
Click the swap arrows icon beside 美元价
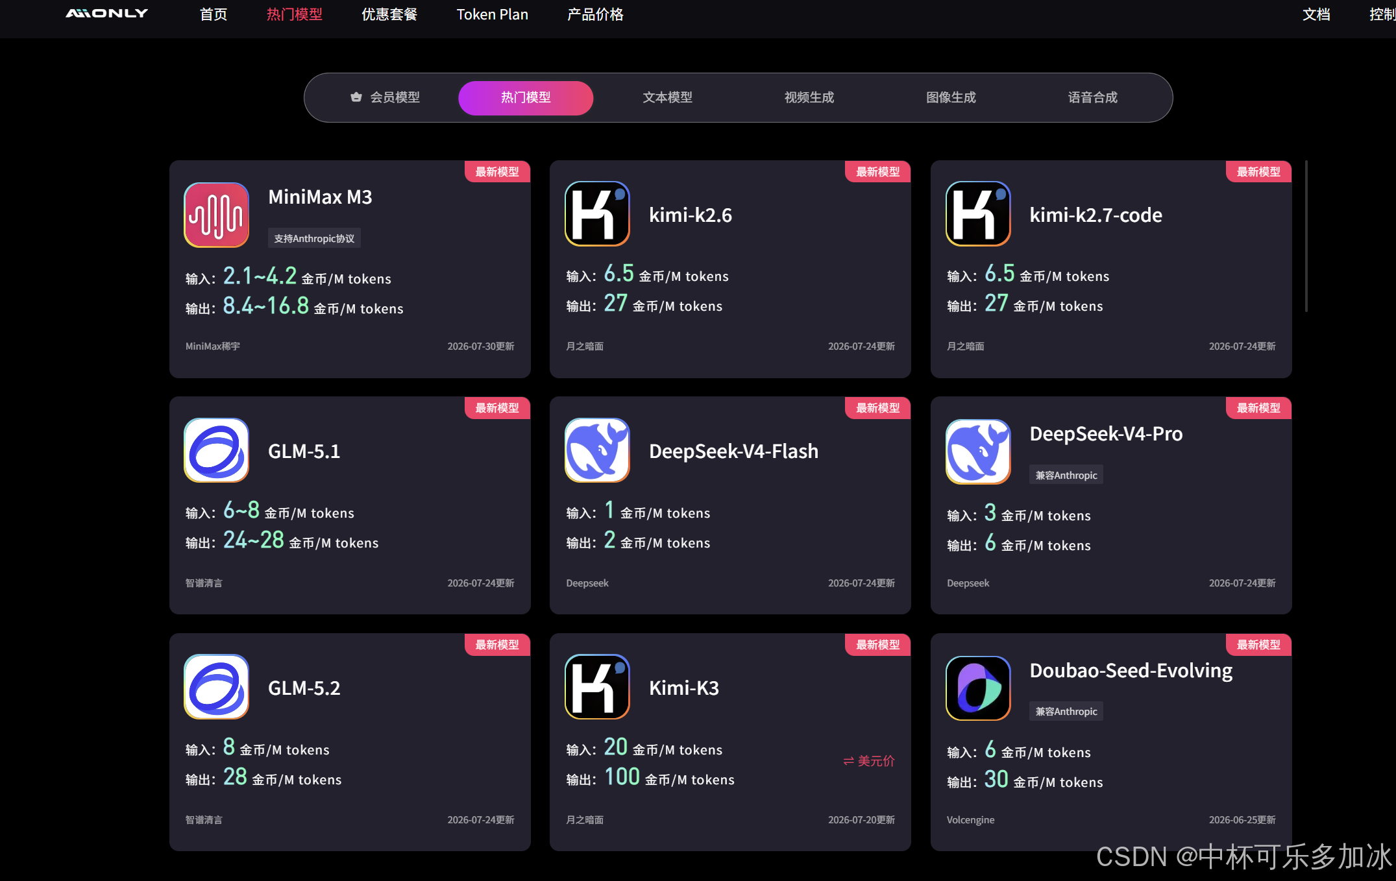point(848,761)
